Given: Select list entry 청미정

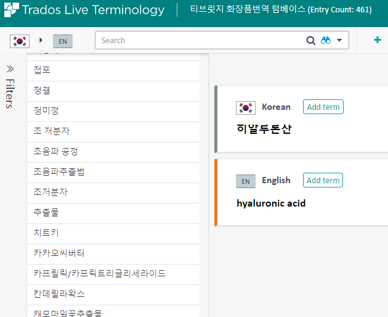Looking at the screenshot, I should 113,111.
